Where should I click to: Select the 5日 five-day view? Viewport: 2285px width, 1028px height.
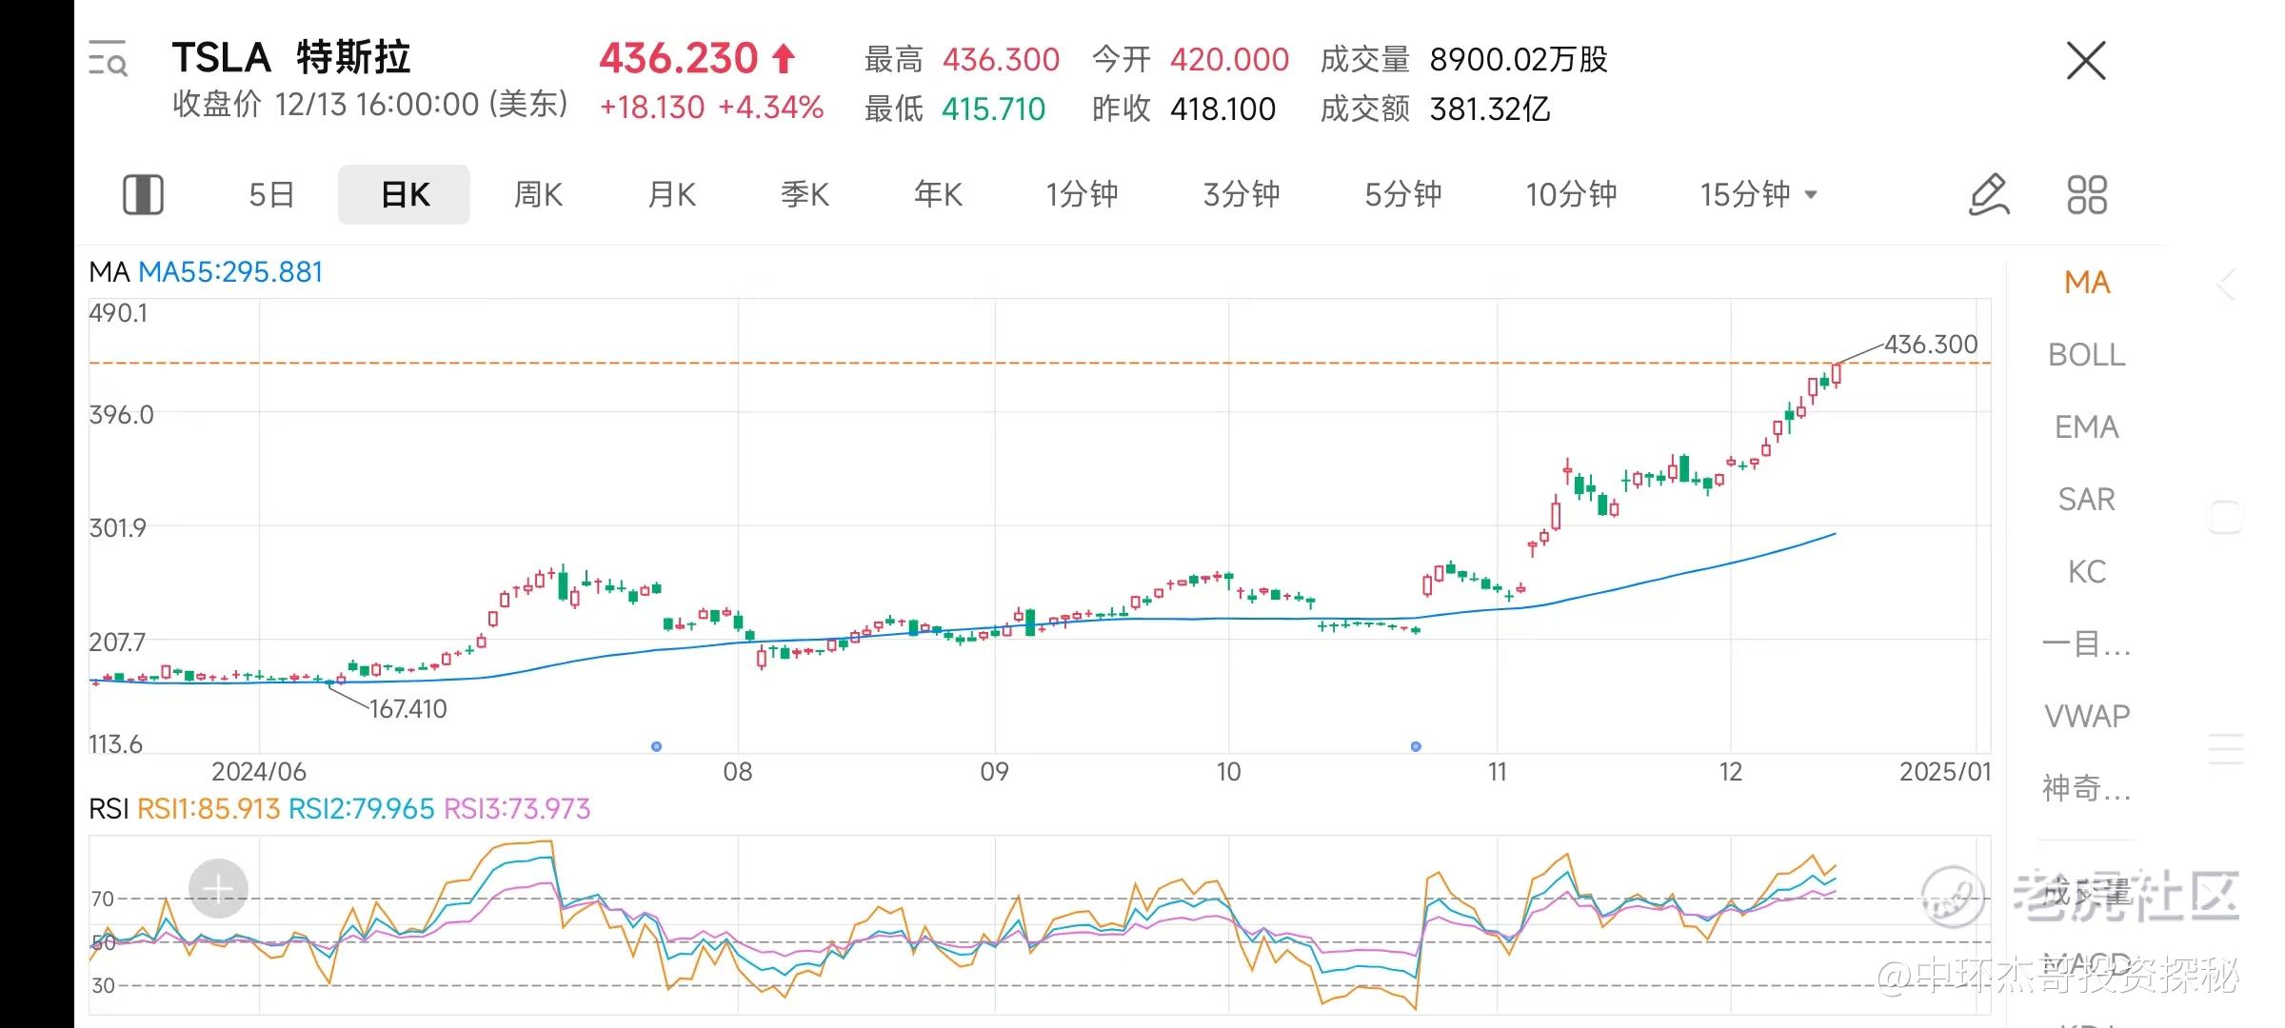tap(271, 194)
